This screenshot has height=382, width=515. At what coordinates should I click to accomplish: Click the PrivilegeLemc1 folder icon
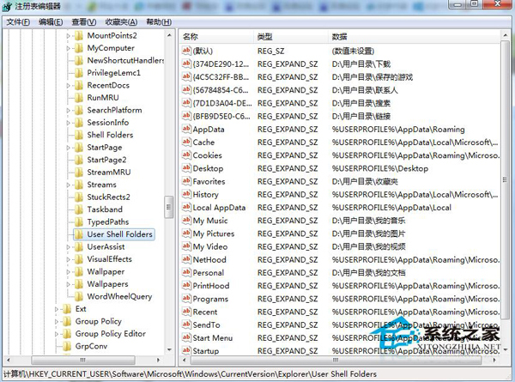click(79, 73)
